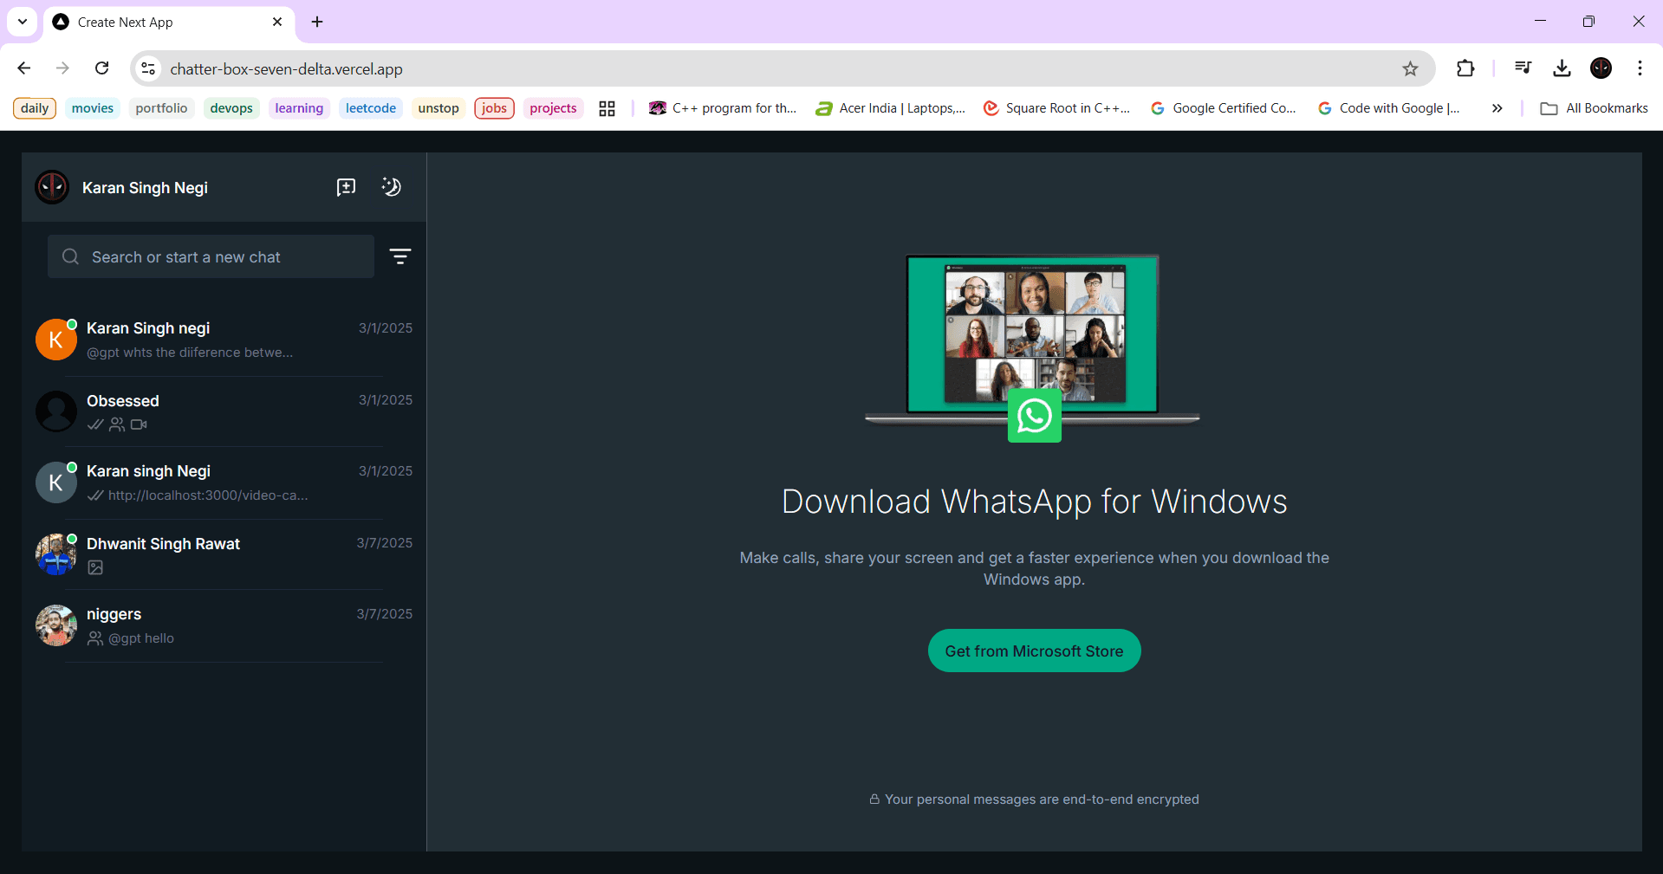Open the Extensions puzzle icon
Screen dimensions: 1663x874
pyautogui.click(x=1465, y=68)
